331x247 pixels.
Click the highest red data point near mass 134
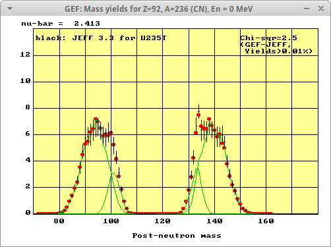[x=198, y=115]
